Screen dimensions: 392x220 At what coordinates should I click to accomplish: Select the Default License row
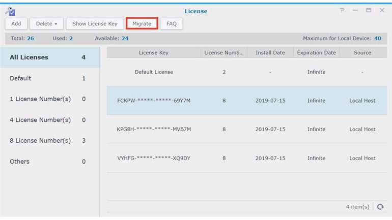(247, 72)
